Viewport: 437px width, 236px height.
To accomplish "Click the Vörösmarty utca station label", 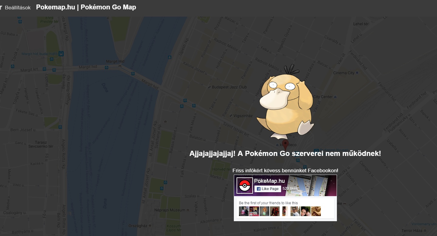I will tap(424, 224).
